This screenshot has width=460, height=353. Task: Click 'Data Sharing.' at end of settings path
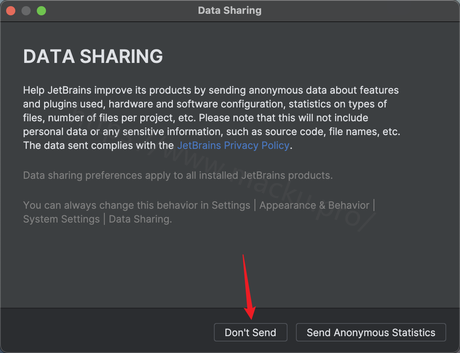pos(140,219)
